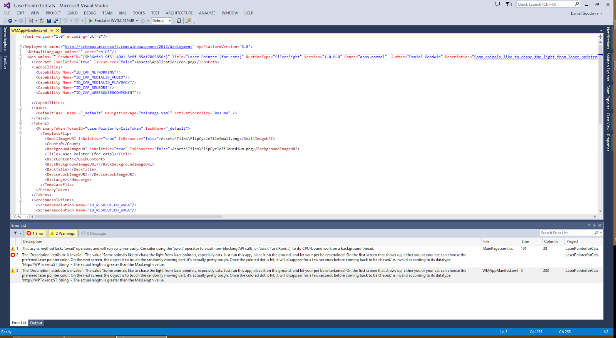This screenshot has width=616, height=338.
Task: Open the FILE menu
Action: pyautogui.click(x=7, y=13)
